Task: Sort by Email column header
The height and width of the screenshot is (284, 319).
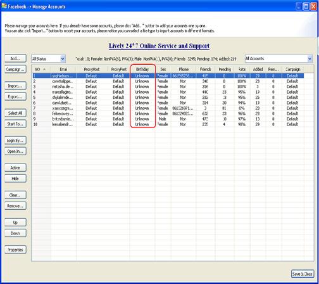Action: [63, 69]
